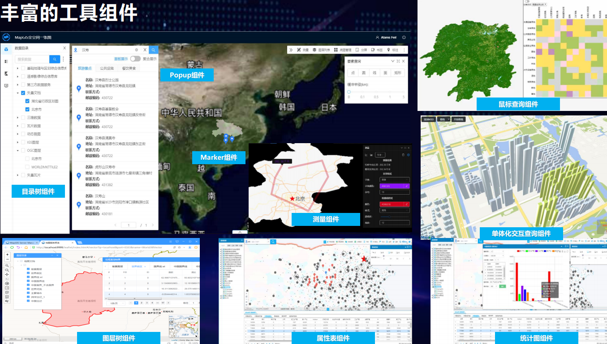This screenshot has height=344, width=607.
Task: Activate the 分屏 split screen tool
Action: coord(361,50)
